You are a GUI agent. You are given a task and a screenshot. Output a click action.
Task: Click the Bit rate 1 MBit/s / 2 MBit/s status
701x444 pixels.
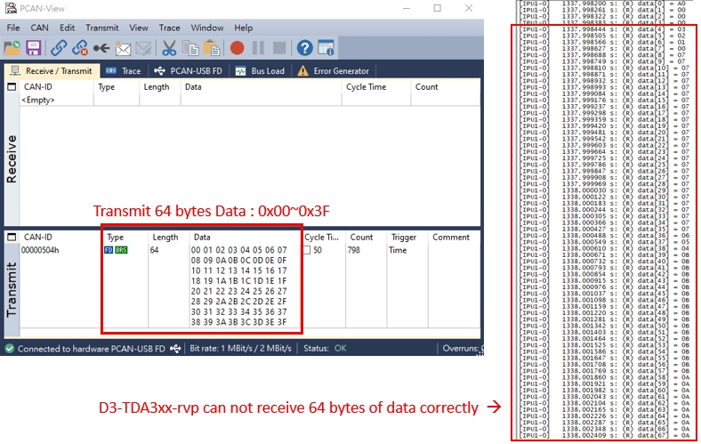point(240,348)
